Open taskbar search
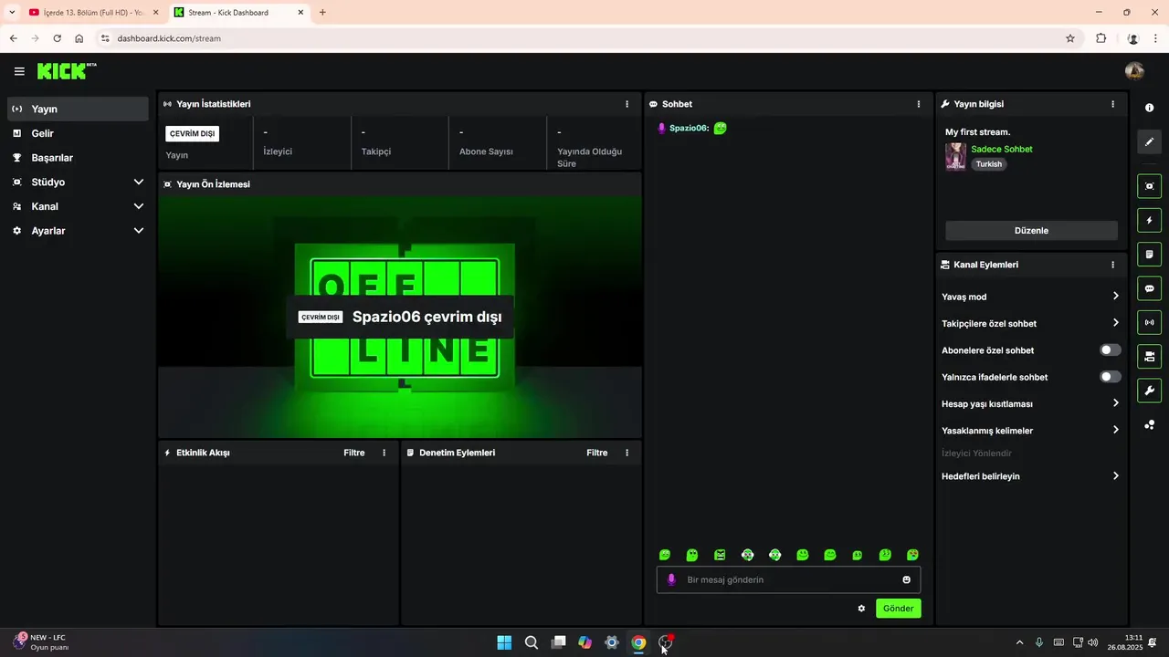Viewport: 1169px width, 657px height. 531,642
